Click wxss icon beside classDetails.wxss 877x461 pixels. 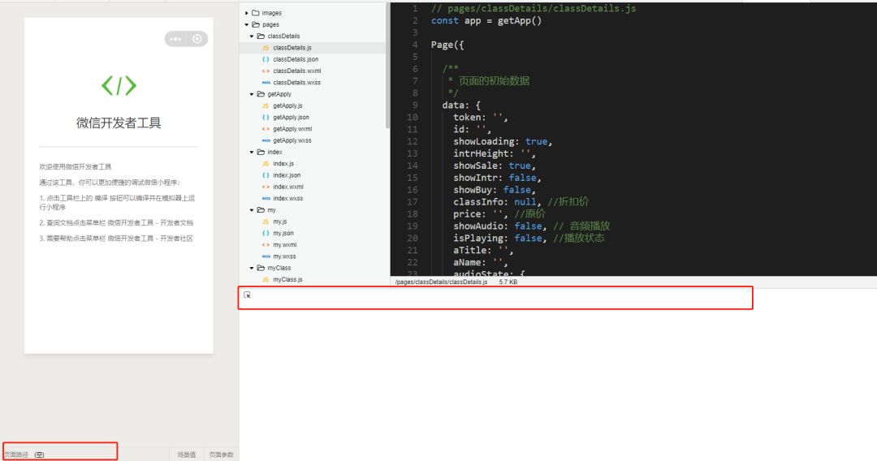coord(266,83)
